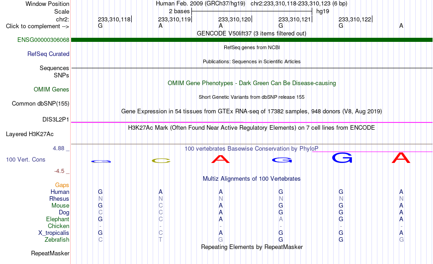Click the Mouse species label
433x264 pixels.
60,206
